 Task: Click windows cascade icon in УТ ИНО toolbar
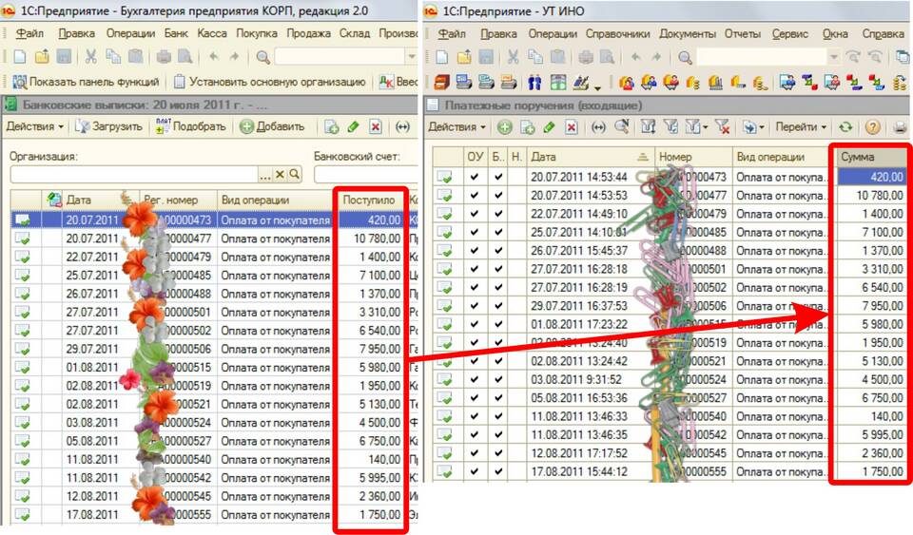(902, 57)
